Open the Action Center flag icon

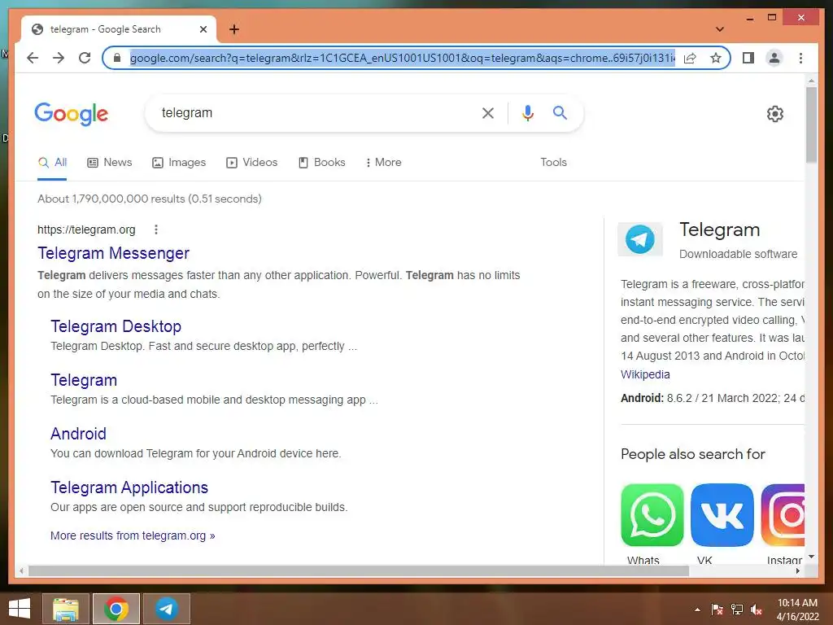[717, 610]
